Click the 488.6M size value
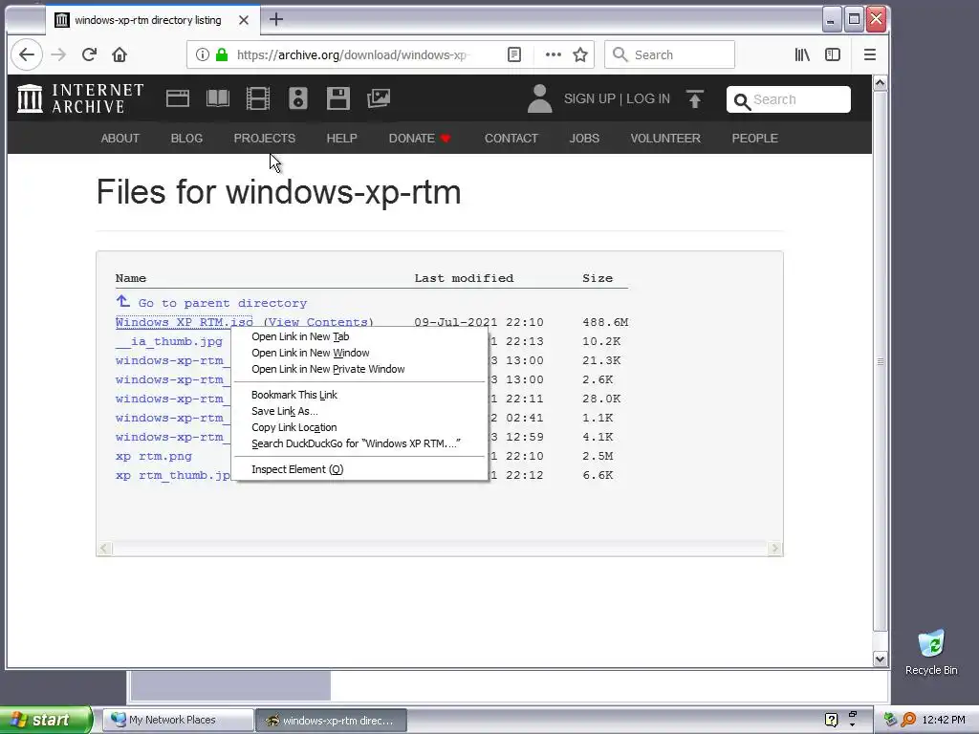 605,322
